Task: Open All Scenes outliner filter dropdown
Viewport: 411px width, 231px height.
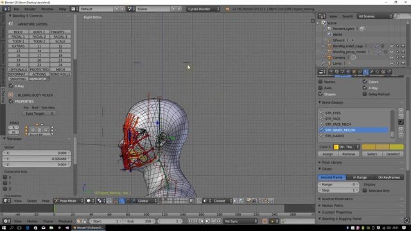Action: 374,16
